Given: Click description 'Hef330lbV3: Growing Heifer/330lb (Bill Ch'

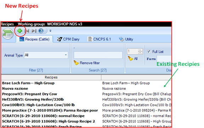Looking at the screenshot, I should tap(137, 99).
